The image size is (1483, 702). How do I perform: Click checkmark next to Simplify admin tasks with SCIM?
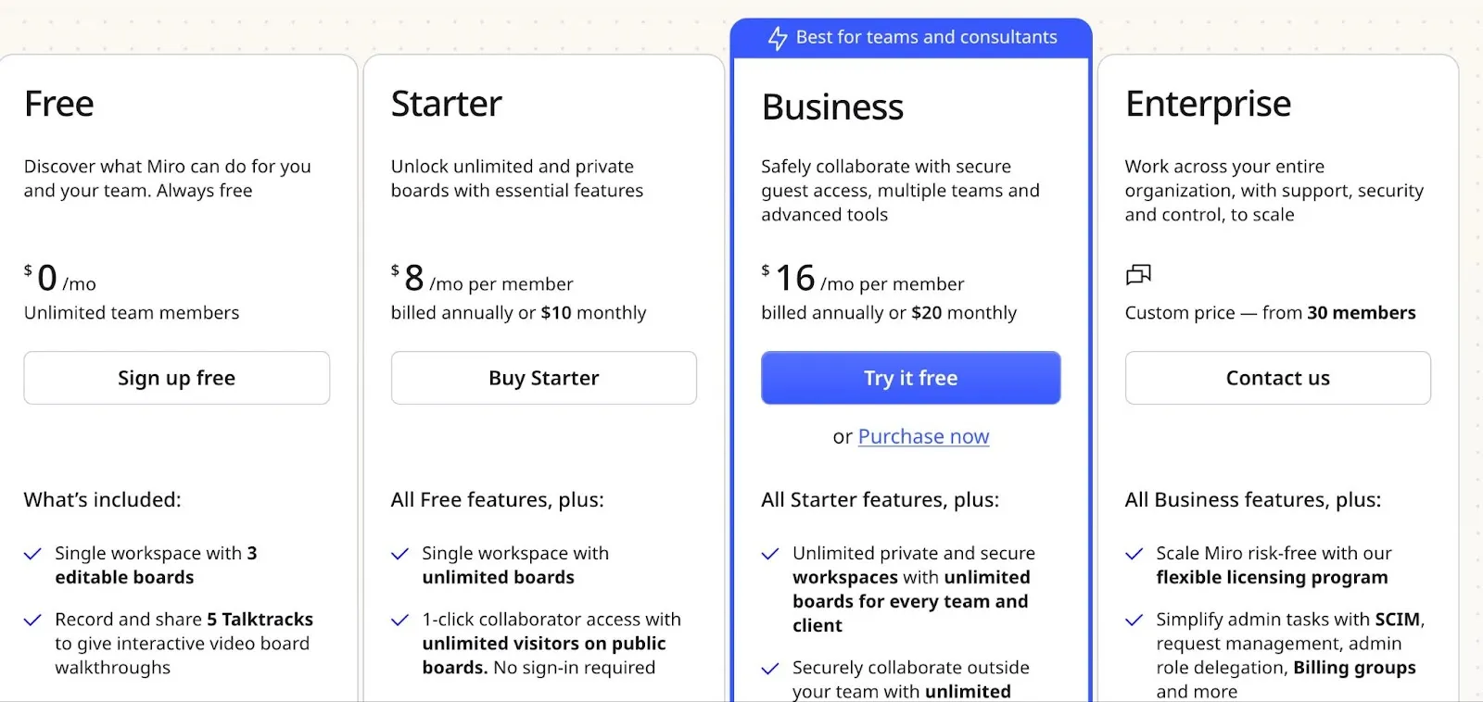1134,620
